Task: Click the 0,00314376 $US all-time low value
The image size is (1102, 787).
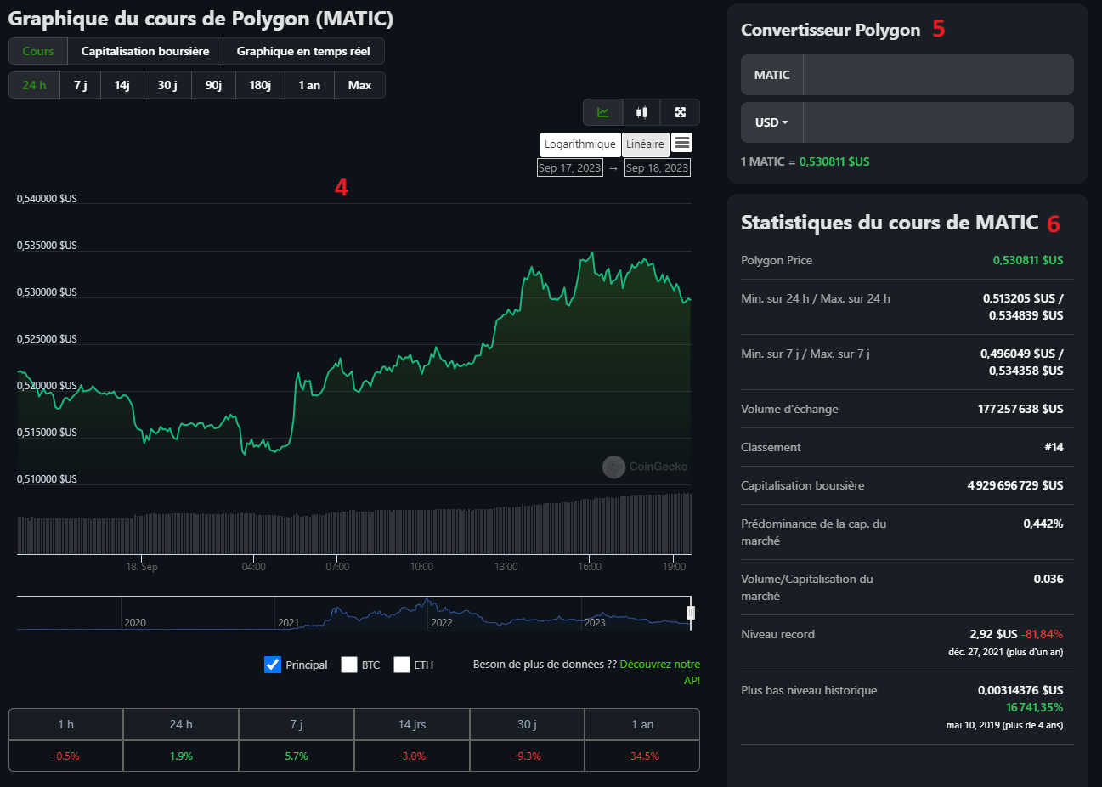Action: pos(1020,690)
